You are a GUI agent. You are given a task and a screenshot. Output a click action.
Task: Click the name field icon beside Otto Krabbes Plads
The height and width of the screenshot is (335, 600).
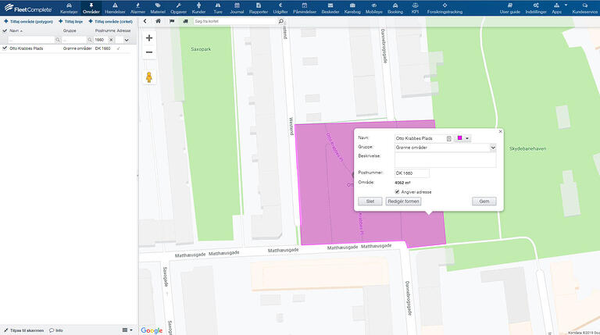(449, 138)
